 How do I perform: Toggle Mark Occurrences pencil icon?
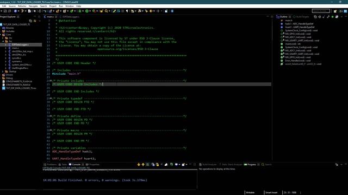pyautogui.click(x=114, y=11)
